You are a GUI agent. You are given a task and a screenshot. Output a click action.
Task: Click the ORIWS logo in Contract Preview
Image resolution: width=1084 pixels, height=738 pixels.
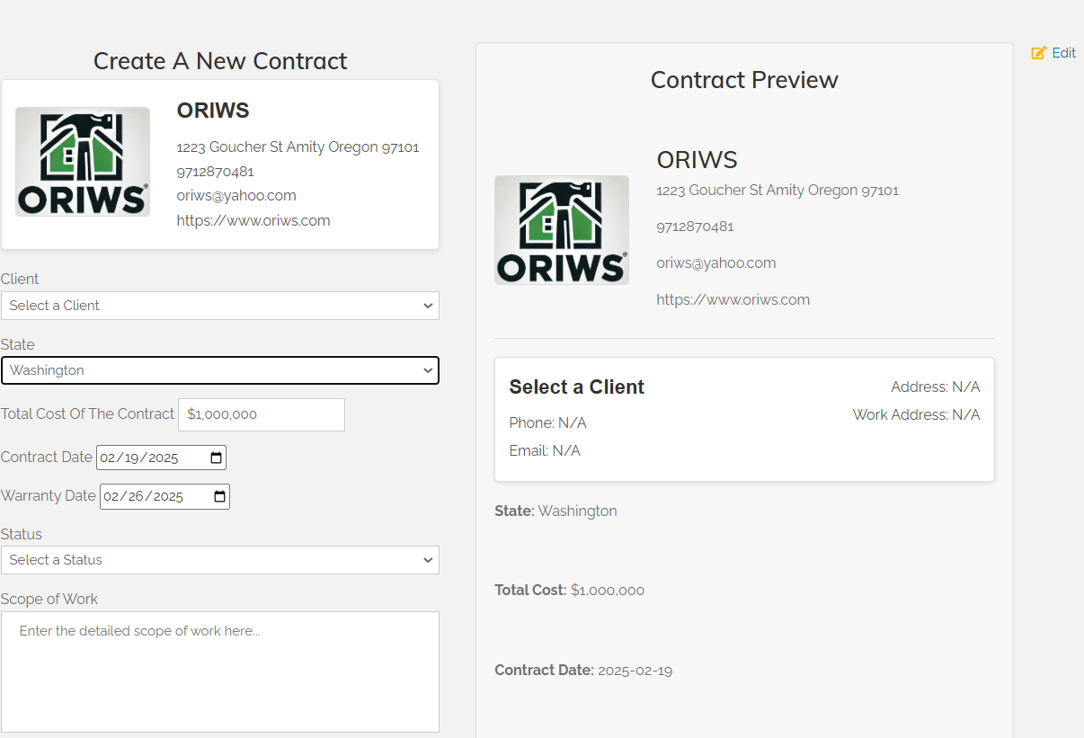(561, 229)
